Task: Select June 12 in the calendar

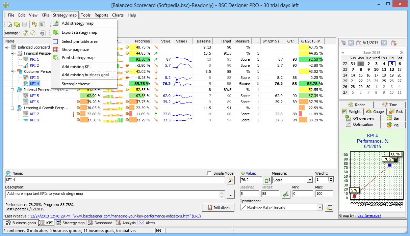Action: (x=391, y=69)
